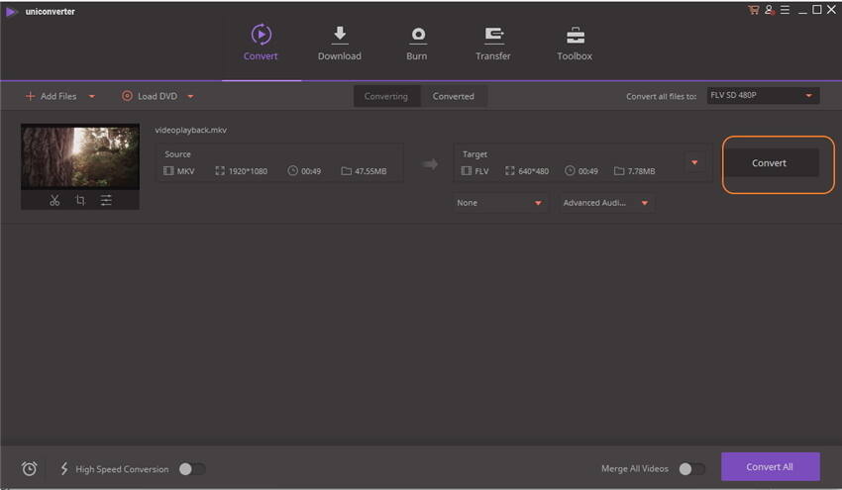Click the target resolution 640*480

coord(534,171)
